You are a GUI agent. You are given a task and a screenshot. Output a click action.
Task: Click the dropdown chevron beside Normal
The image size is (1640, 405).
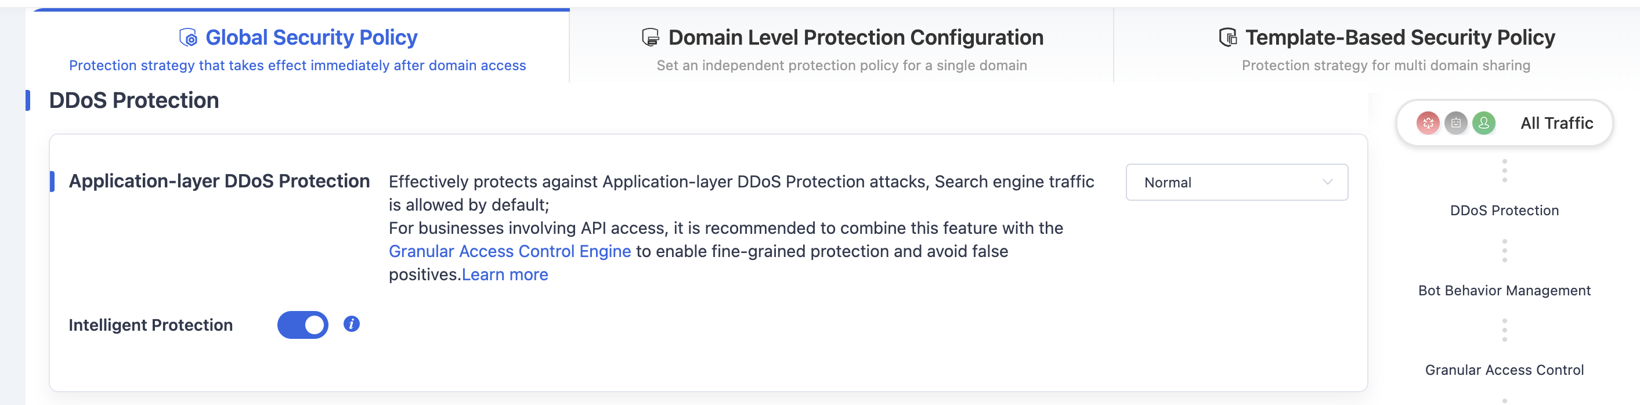point(1327,182)
